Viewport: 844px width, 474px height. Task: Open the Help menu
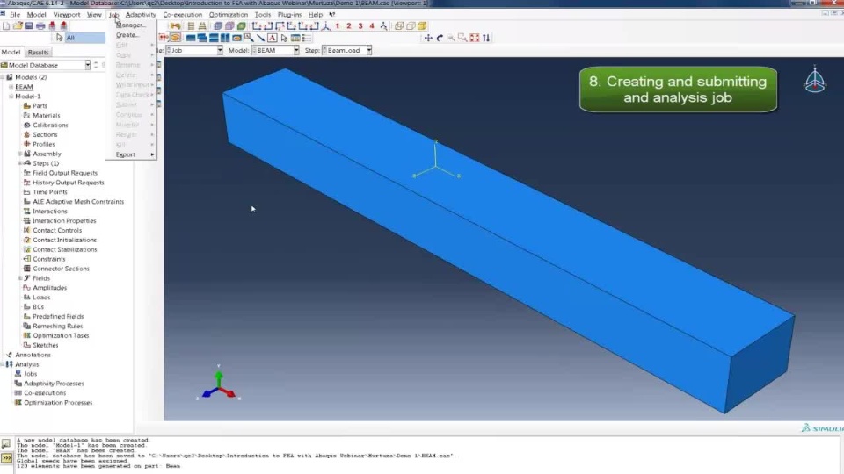pyautogui.click(x=316, y=15)
